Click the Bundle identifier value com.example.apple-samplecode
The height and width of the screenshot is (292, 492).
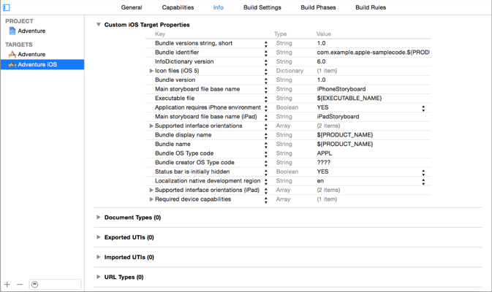(373, 53)
